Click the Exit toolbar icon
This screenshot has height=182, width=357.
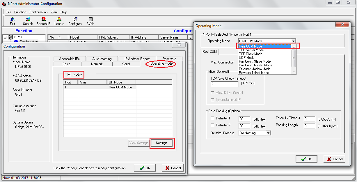[x=13, y=21]
